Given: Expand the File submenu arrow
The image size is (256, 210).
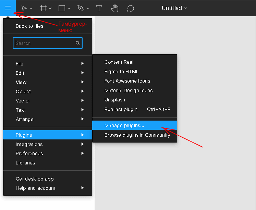Looking at the screenshot, I should click(83, 63).
